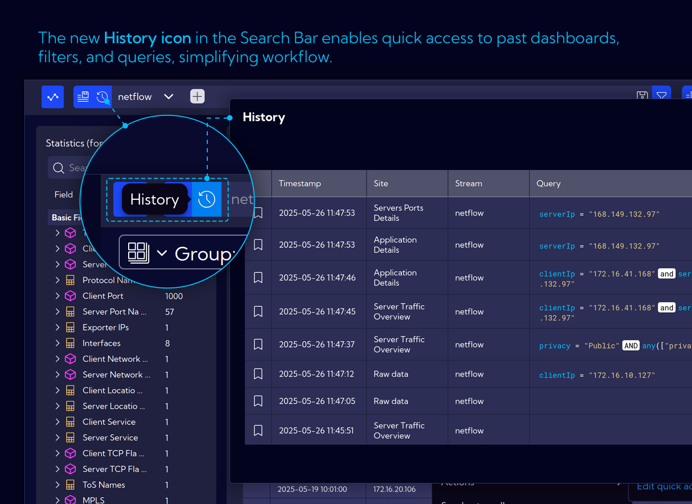692x504 pixels.
Task: Expand the Server Port Na... field
Action: click(x=57, y=312)
